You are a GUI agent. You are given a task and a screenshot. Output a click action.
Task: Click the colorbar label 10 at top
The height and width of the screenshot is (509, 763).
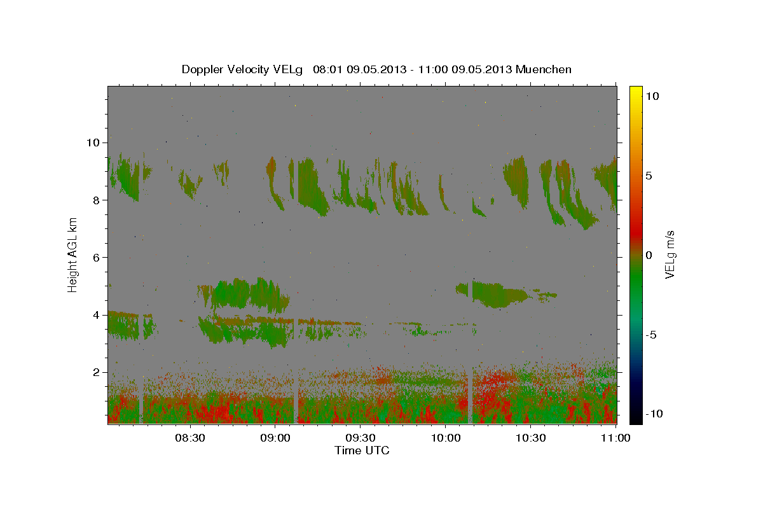pyautogui.click(x=652, y=95)
